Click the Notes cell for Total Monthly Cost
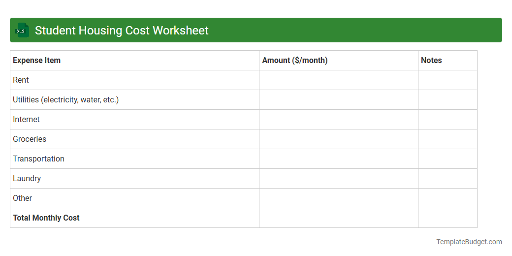This screenshot has height=256, width=512. pos(448,218)
